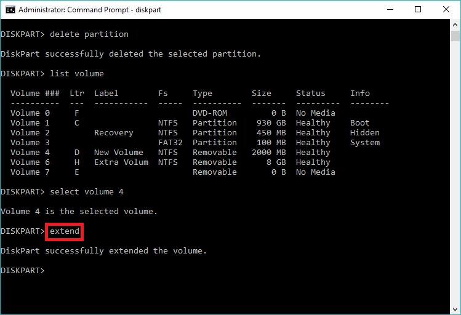Click the 'extend' command text
The image size is (461, 315).
[x=65, y=231]
